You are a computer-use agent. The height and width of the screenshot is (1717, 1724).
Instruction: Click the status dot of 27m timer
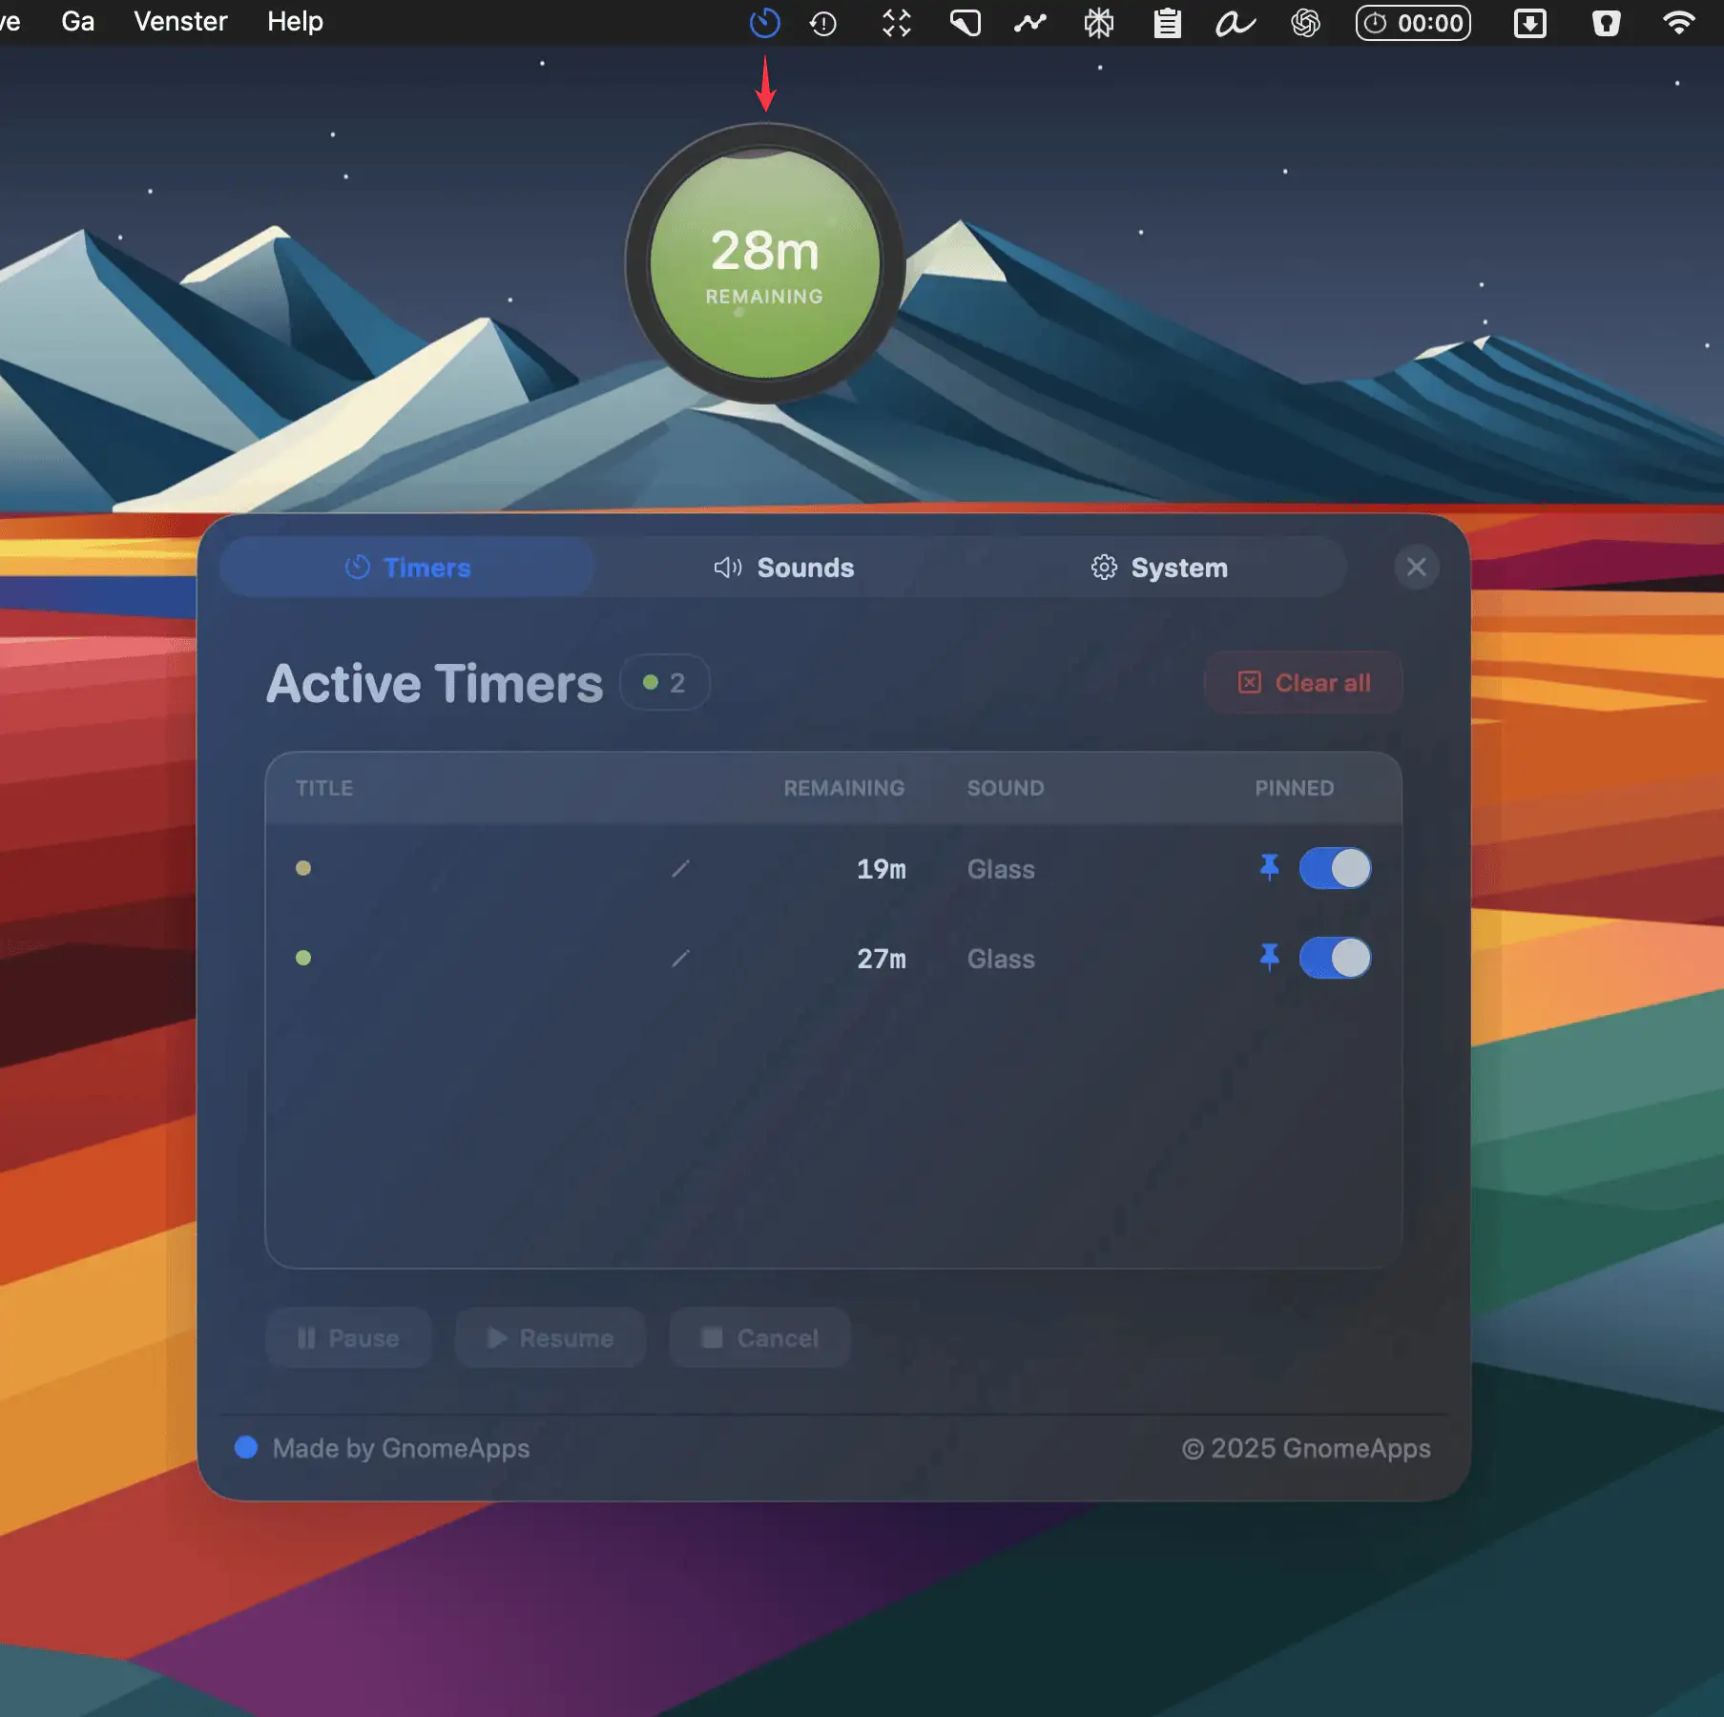pyautogui.click(x=303, y=958)
